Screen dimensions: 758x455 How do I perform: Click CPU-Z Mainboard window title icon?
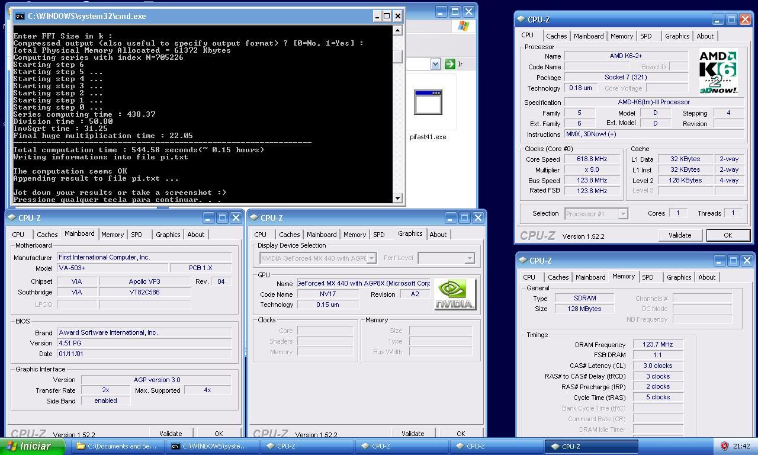click(x=12, y=218)
